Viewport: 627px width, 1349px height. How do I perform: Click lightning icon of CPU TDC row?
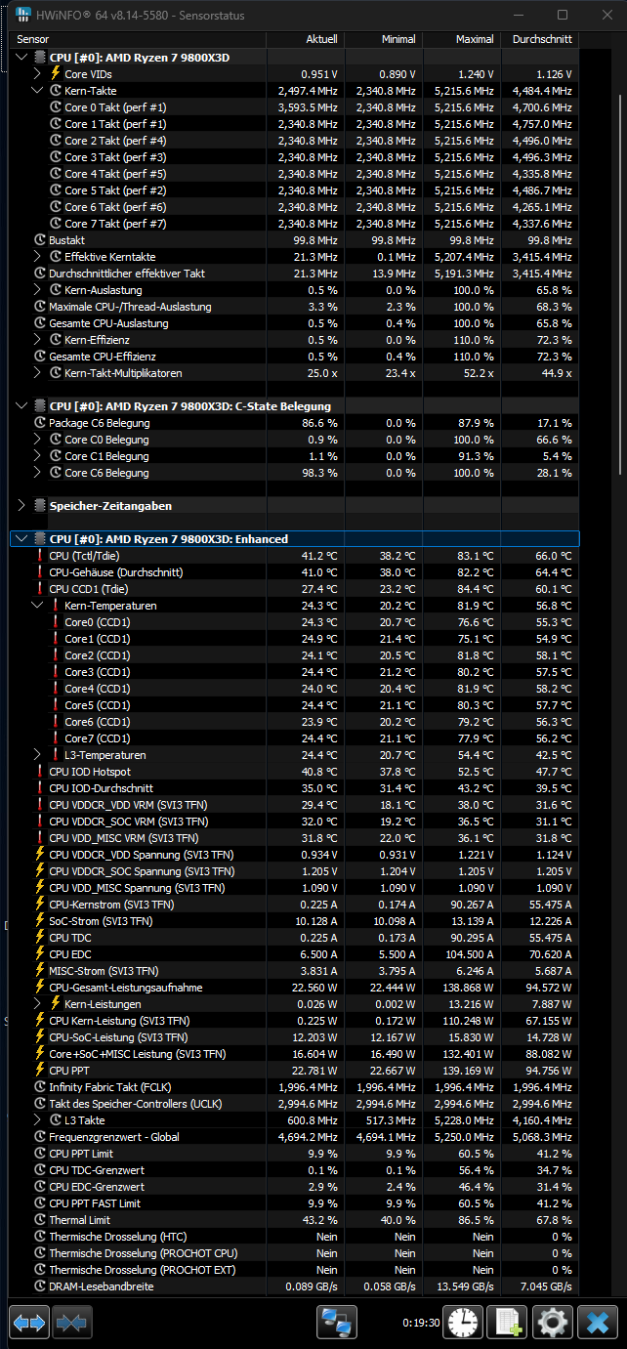[40, 938]
